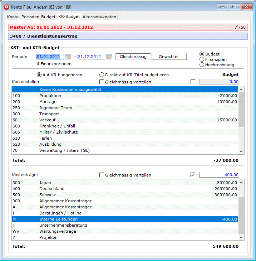Click the Kostenträger budget amount field
This screenshot has height=261, width=256.
pos(219,175)
